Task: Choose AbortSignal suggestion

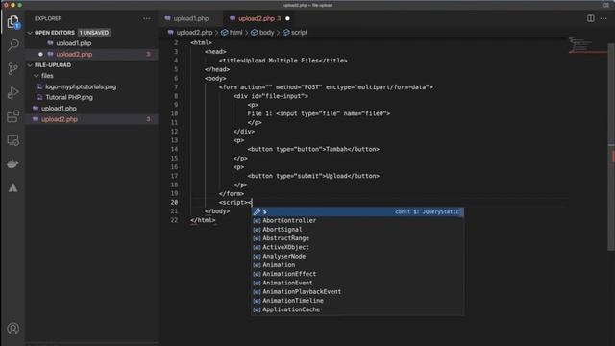Action: tap(357, 230)
